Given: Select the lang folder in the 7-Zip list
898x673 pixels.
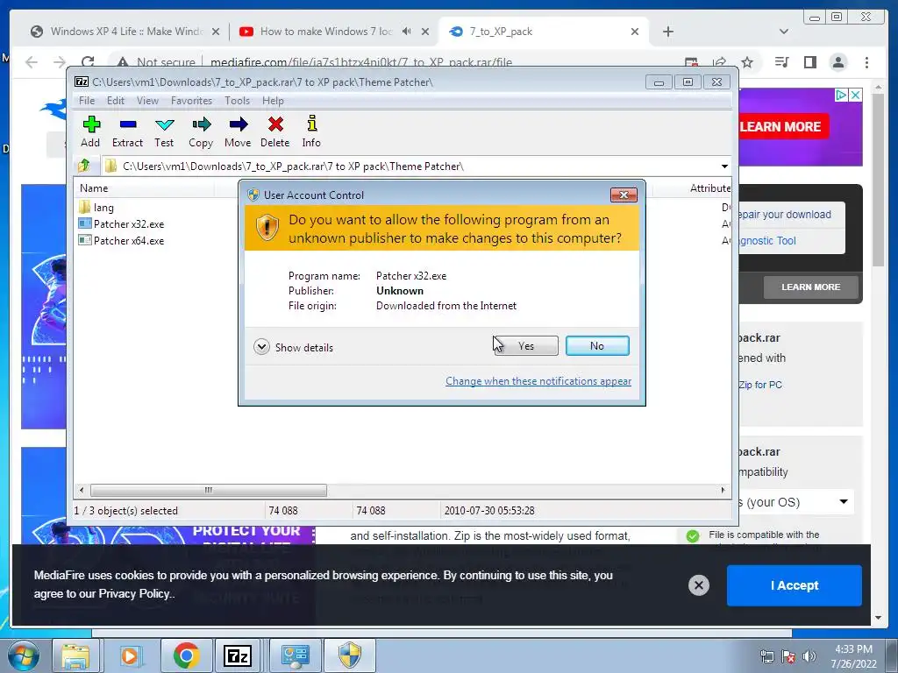Looking at the screenshot, I should tap(96, 207).
